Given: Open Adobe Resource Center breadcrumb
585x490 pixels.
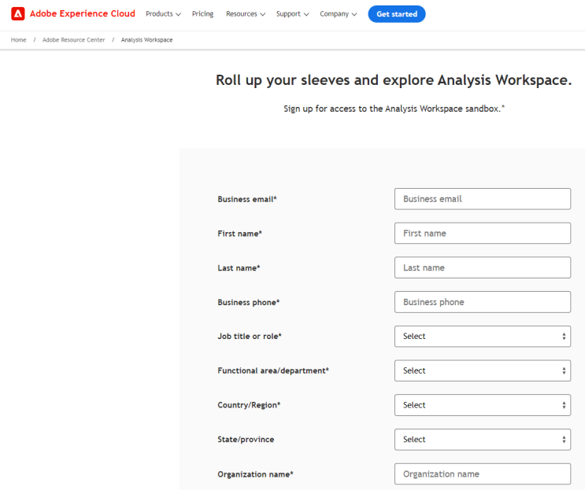Looking at the screenshot, I should pos(73,40).
